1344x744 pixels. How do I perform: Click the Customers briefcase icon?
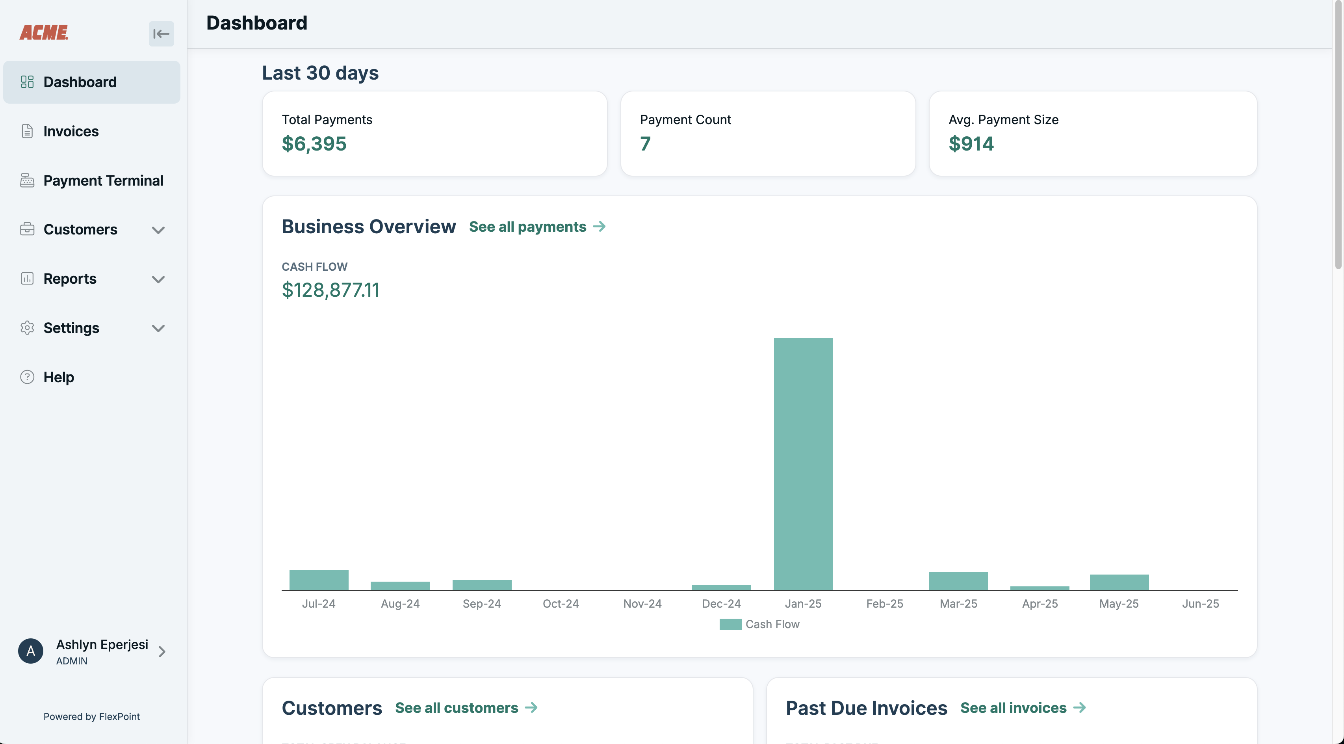(27, 229)
